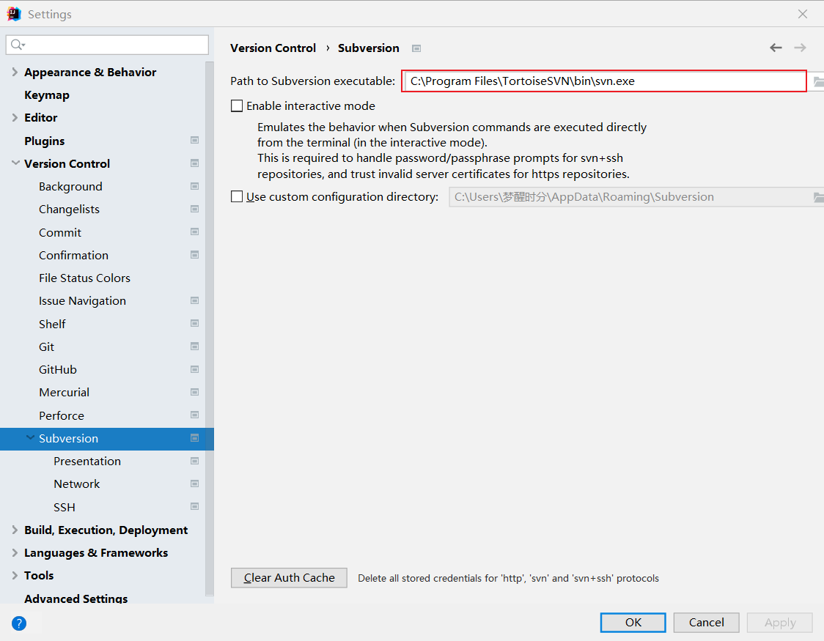The width and height of the screenshot is (824, 641).
Task: Expand Languages & Frameworks section
Action: tap(15, 553)
